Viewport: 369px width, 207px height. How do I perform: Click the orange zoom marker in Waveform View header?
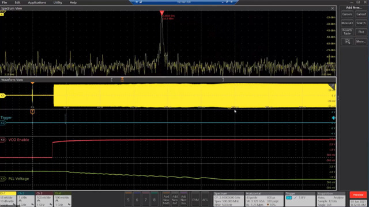[122, 80]
